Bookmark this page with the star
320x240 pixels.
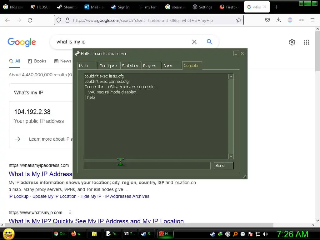coord(238,20)
